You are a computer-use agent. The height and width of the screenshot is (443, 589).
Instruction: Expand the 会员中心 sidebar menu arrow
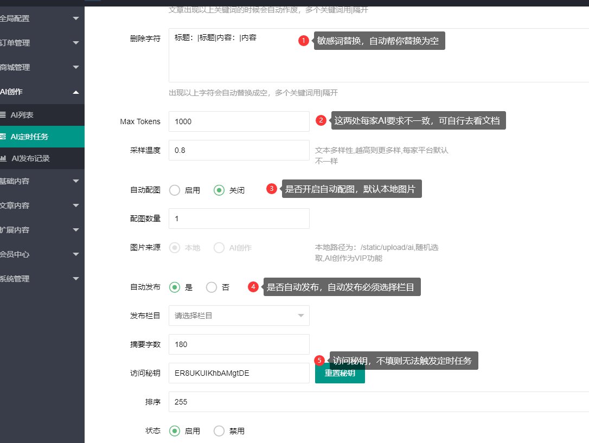[76, 254]
